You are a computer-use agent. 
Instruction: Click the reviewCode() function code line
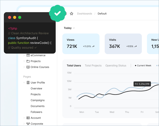[x=30, y=43]
